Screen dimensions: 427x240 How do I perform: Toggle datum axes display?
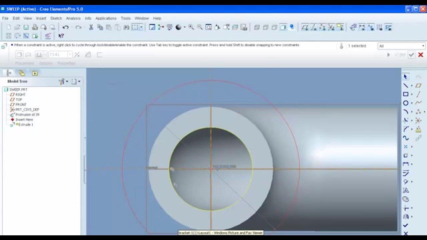click(314, 27)
